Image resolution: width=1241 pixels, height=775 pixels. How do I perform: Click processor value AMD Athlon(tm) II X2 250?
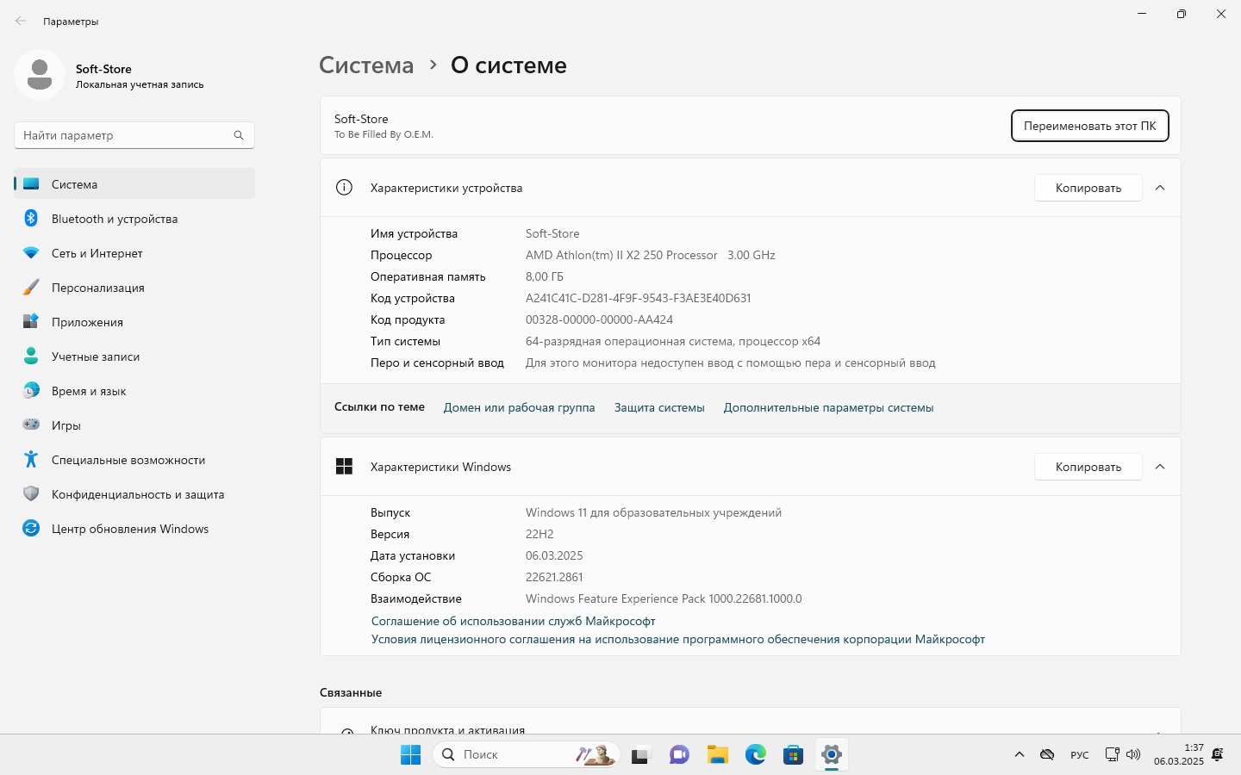pyautogui.click(x=651, y=255)
